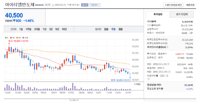
Task: Click the green 5-day moving average swatch
Action: coord(6,38)
